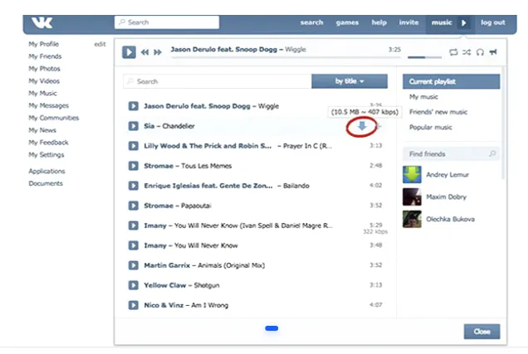528x354 pixels.
Task: Select the Current playlist tab
Action: click(x=452, y=81)
